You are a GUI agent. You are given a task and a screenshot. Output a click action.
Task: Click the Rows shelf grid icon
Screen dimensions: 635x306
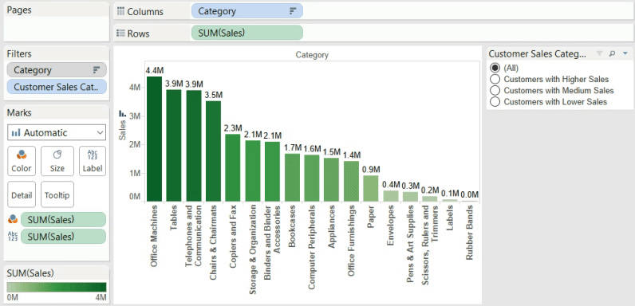[120, 33]
